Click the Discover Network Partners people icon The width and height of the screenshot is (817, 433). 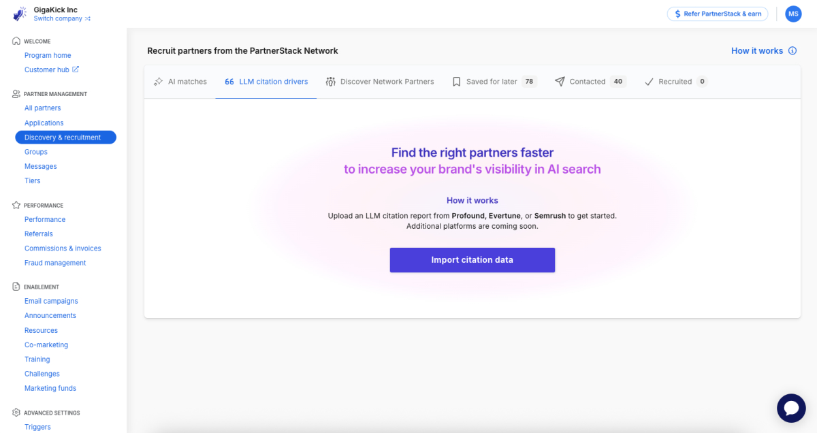[331, 82]
